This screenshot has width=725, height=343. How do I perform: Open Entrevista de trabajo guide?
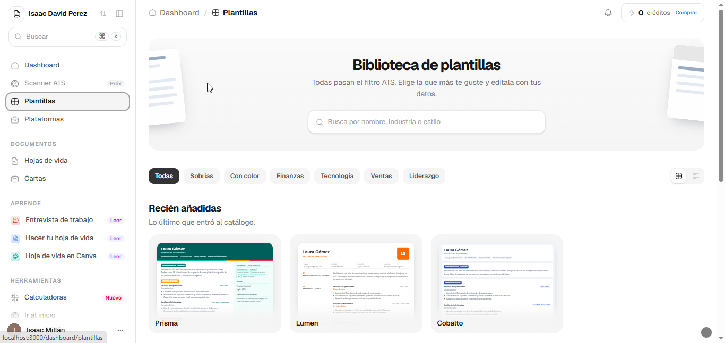[x=67, y=220]
